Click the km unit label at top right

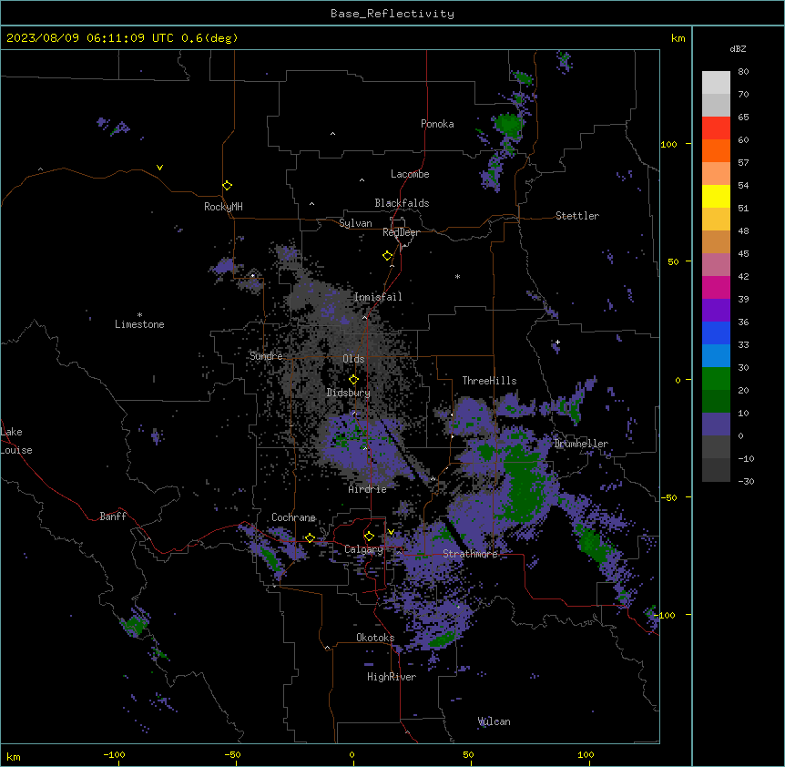pyautogui.click(x=678, y=38)
